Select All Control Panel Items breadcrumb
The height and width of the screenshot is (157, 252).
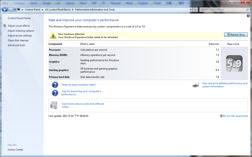57,9
